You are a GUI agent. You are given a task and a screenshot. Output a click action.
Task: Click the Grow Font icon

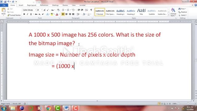[x=44, y=10]
